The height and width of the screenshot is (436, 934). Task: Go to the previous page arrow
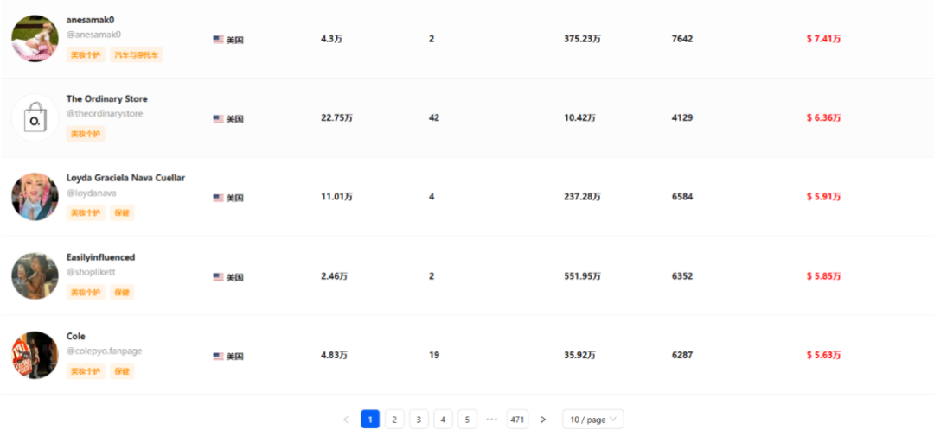point(346,420)
